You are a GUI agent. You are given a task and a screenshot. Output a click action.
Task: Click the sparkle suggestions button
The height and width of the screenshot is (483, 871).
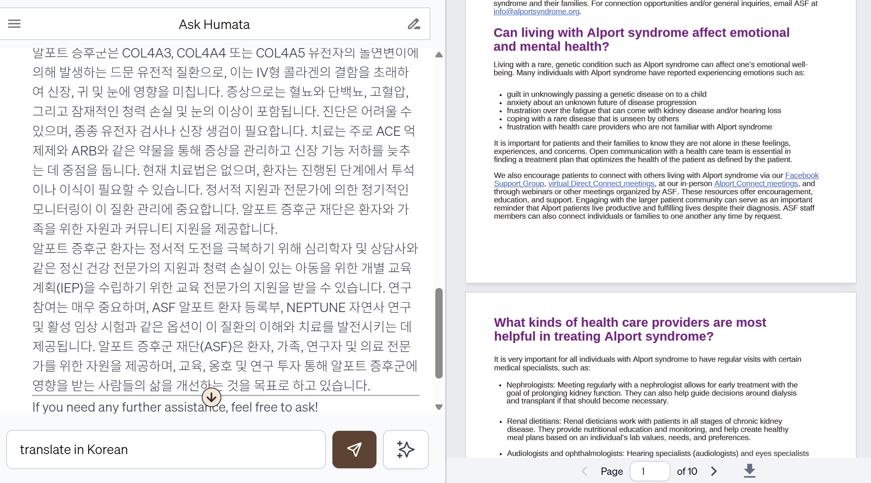[x=405, y=449]
